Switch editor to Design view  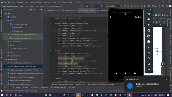tap(165, 15)
